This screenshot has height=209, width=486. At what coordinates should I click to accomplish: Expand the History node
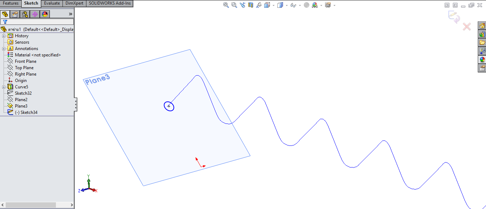click(4, 36)
